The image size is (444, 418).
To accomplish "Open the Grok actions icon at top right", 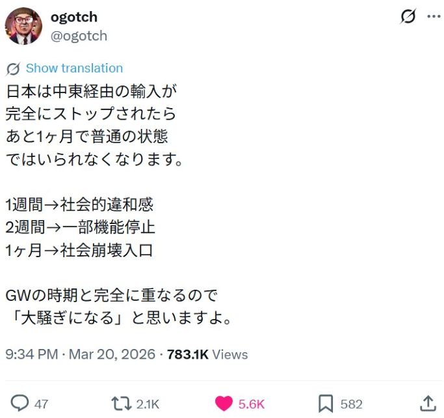I will pyautogui.click(x=408, y=17).
